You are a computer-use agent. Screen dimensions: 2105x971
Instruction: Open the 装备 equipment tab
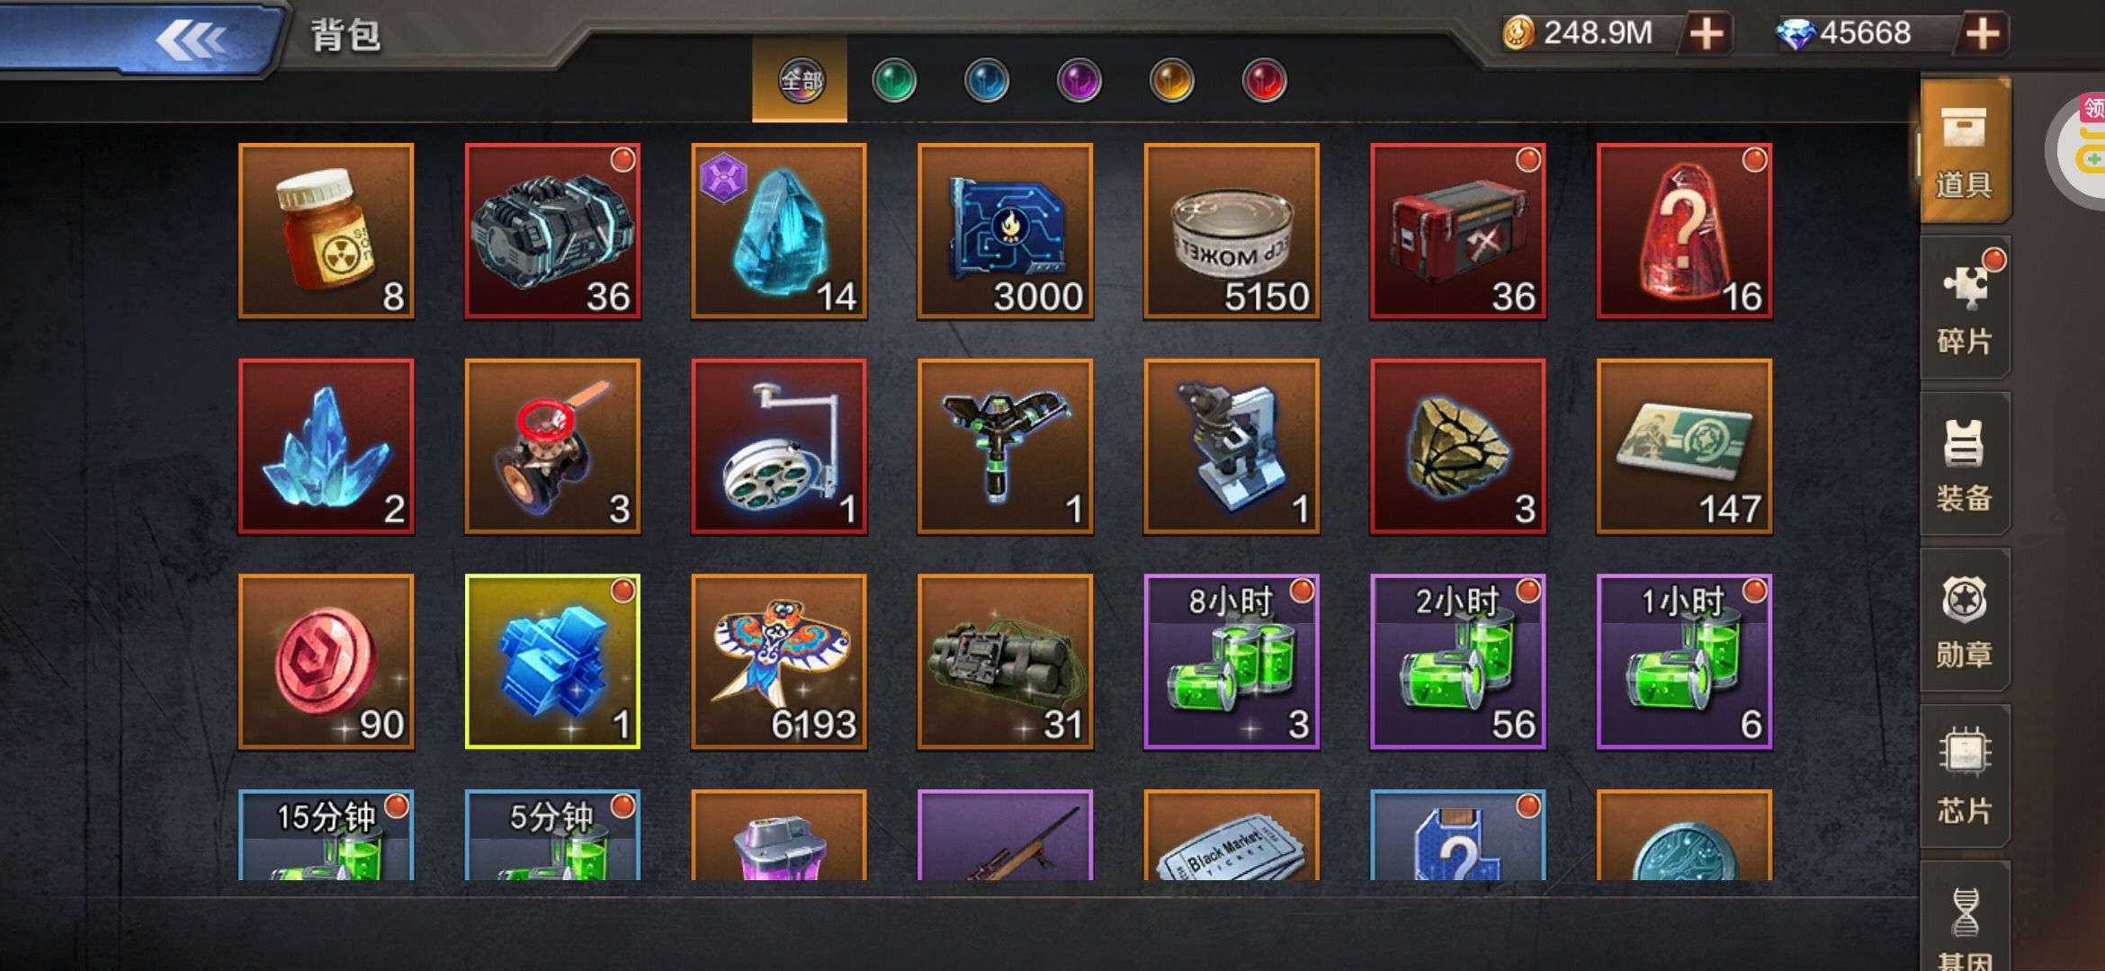tap(1965, 464)
